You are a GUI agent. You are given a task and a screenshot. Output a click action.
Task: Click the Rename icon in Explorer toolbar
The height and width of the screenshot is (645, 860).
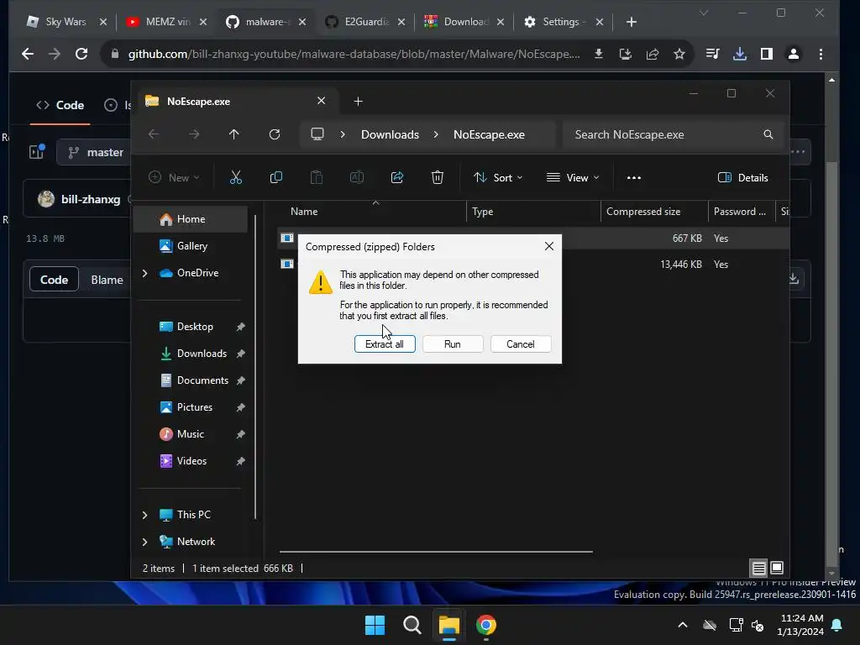tap(356, 177)
